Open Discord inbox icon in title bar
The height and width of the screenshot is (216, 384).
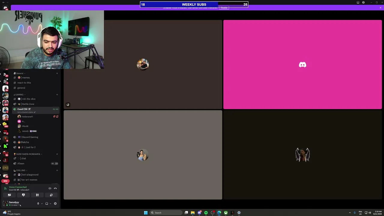pos(358,2)
